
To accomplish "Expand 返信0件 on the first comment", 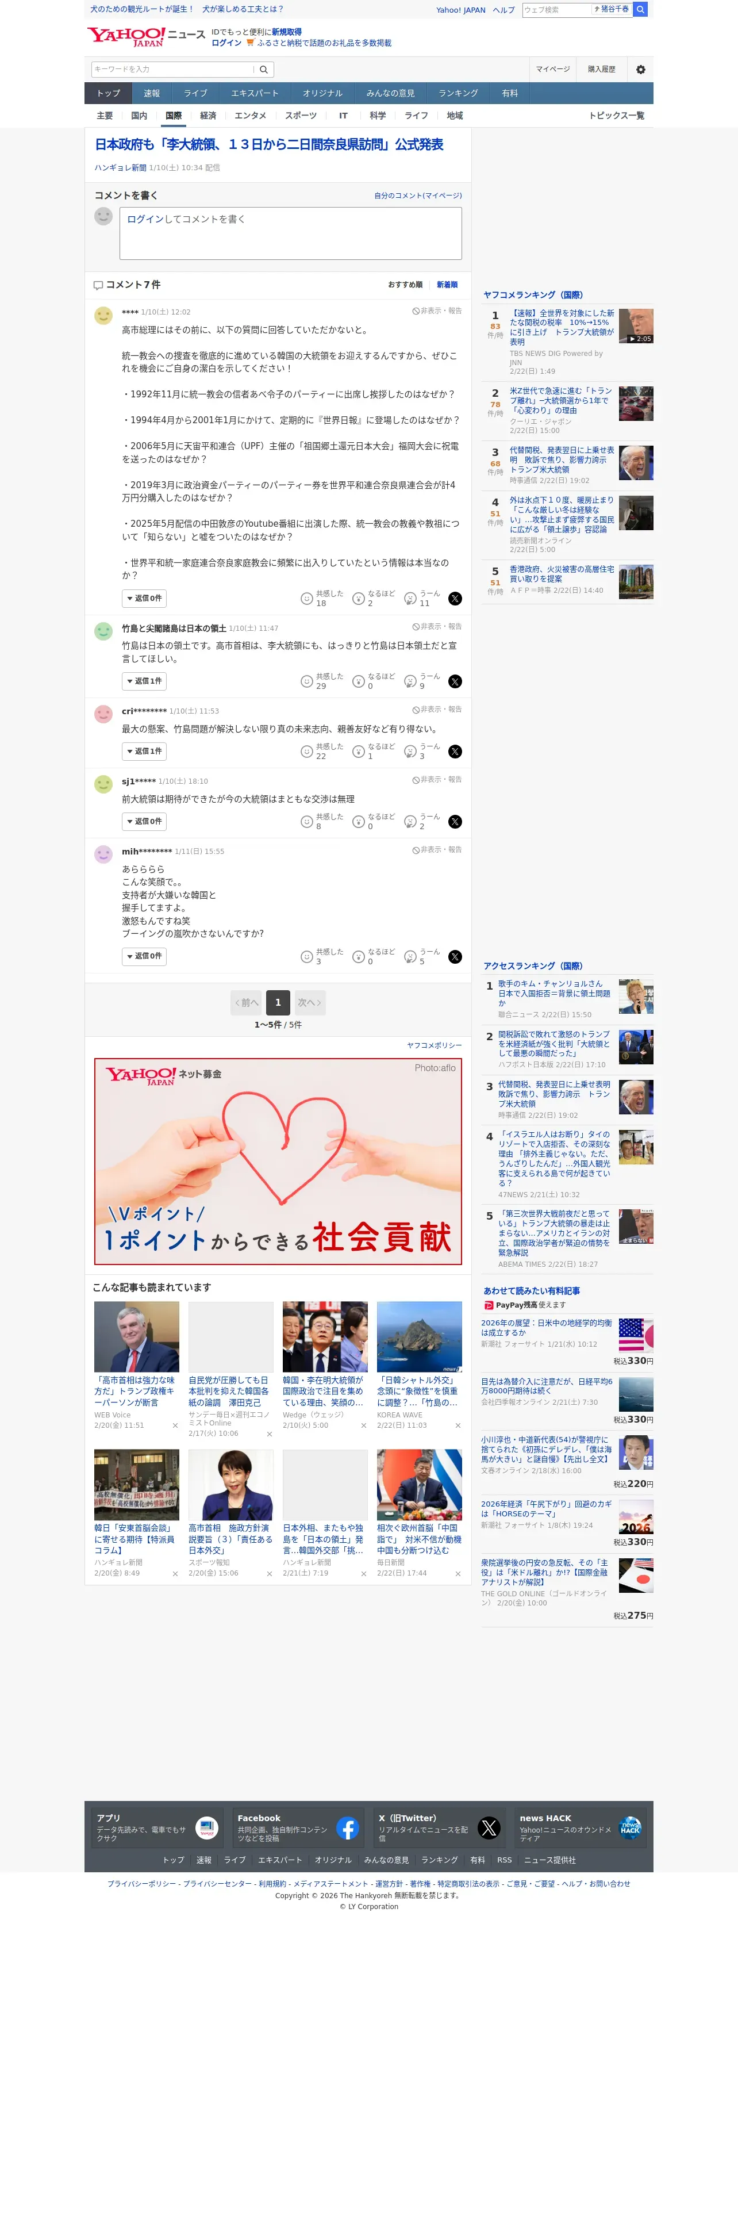I will coord(144,599).
